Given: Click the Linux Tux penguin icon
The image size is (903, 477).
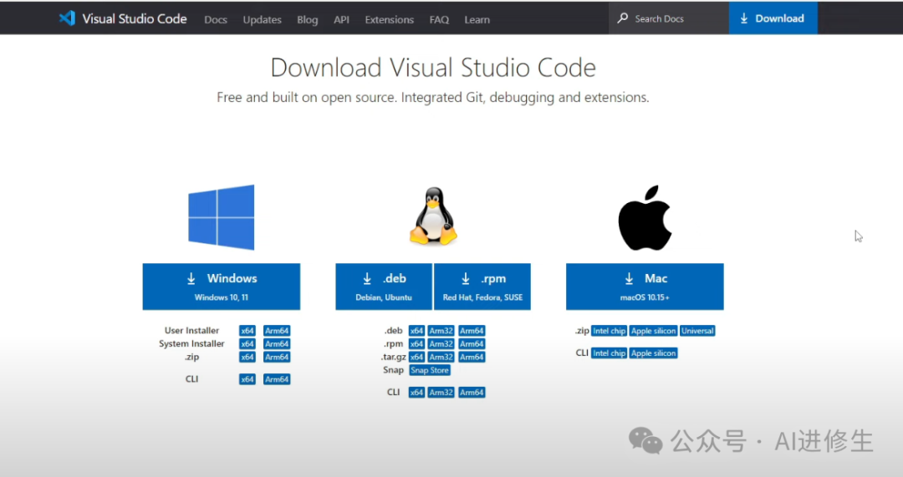Looking at the screenshot, I should pyautogui.click(x=432, y=216).
